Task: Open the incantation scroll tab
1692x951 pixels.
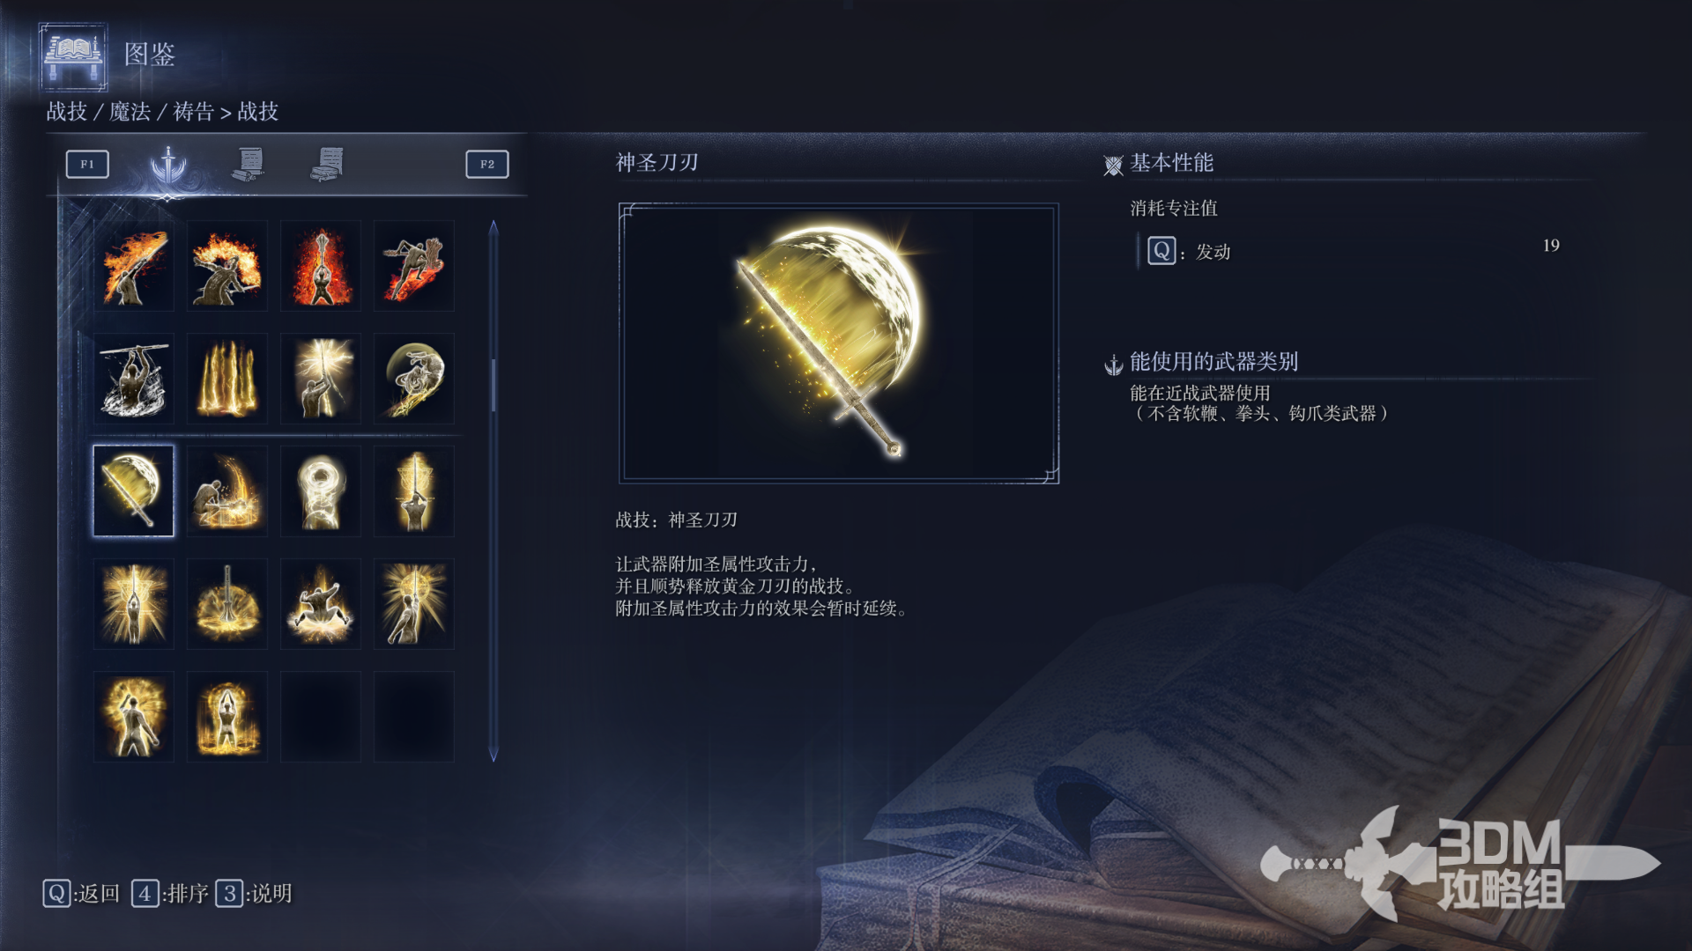Action: coord(327,164)
